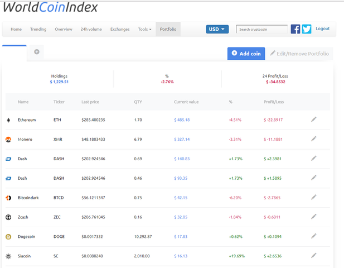Click the Twitter bird icon
This screenshot has width=344, height=268.
tap(307, 29)
